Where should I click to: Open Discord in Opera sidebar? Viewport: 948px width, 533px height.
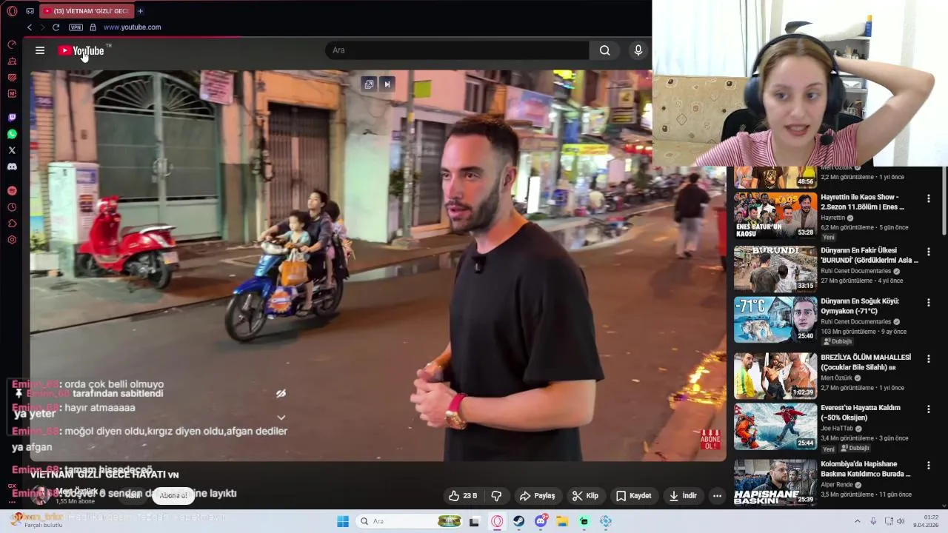click(x=12, y=167)
